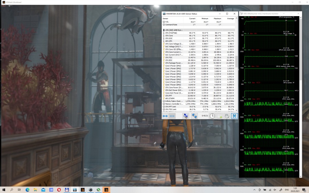This screenshot has width=309, height=193.
Task: Launch Microsoft Edge from the taskbar
Action: [27, 190]
